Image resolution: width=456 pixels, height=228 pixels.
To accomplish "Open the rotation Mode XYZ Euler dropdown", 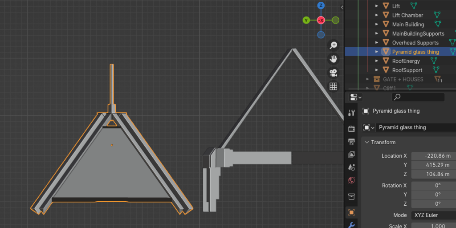I will tap(434, 215).
